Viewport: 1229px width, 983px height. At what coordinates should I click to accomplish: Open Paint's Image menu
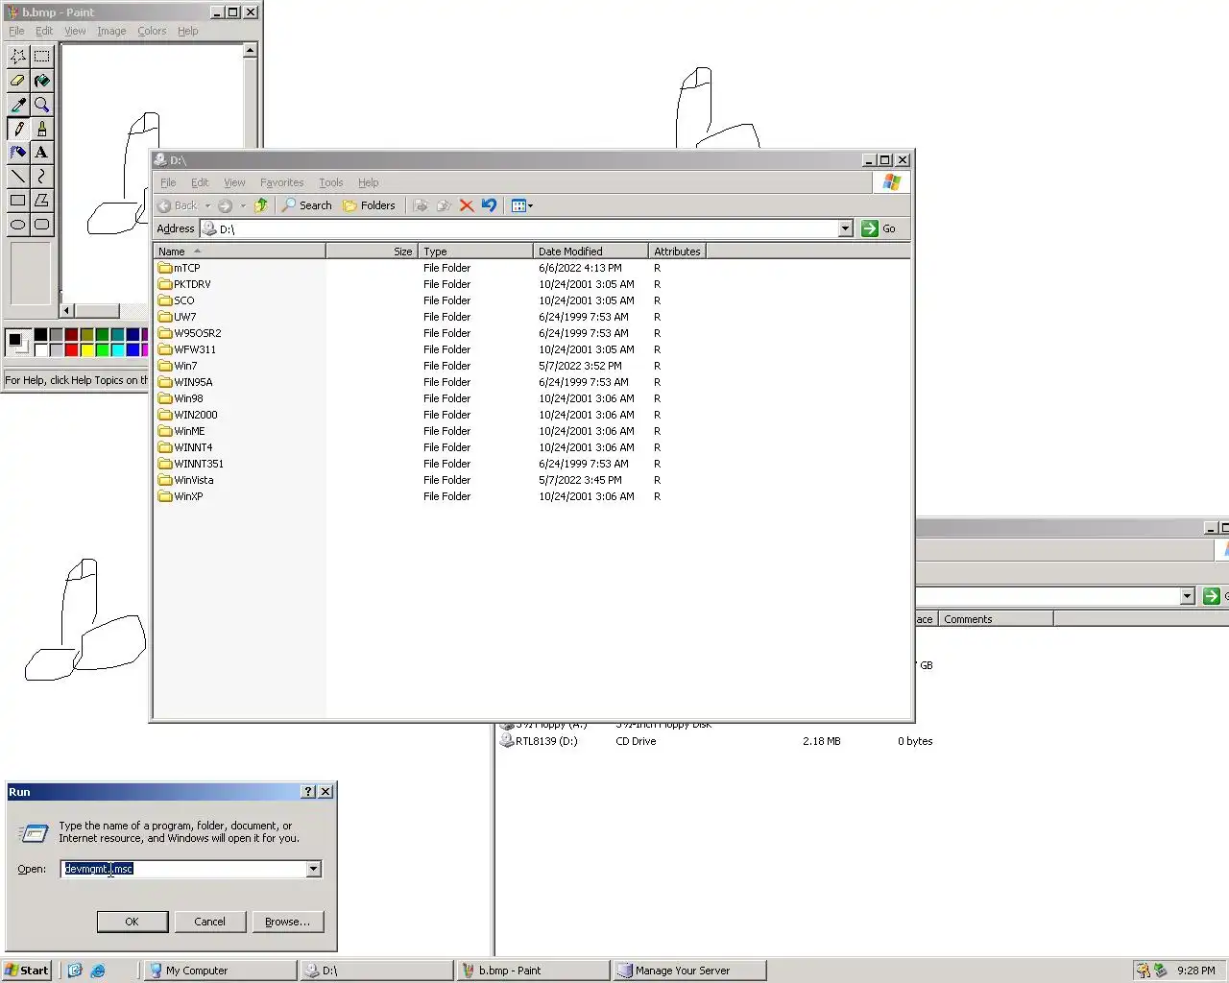point(111,31)
